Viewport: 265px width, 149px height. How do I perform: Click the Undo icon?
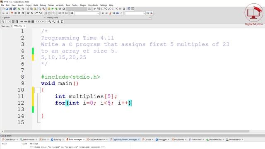(x=19, y=9)
